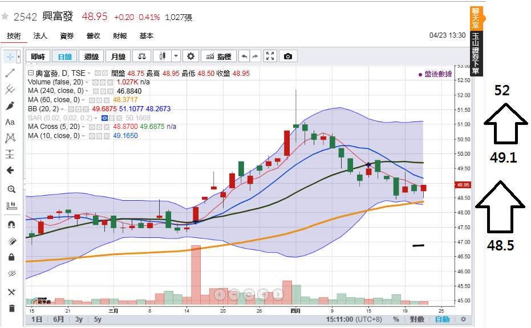531x328 pixels.
Task: Open bottom-right chart properties gear
Action: (x=463, y=319)
